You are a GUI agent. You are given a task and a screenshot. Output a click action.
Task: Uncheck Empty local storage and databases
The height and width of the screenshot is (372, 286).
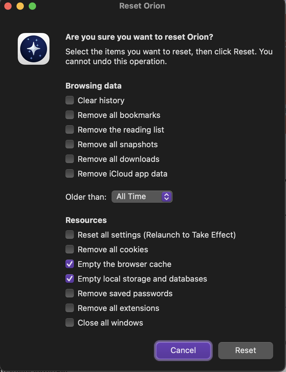coord(70,279)
